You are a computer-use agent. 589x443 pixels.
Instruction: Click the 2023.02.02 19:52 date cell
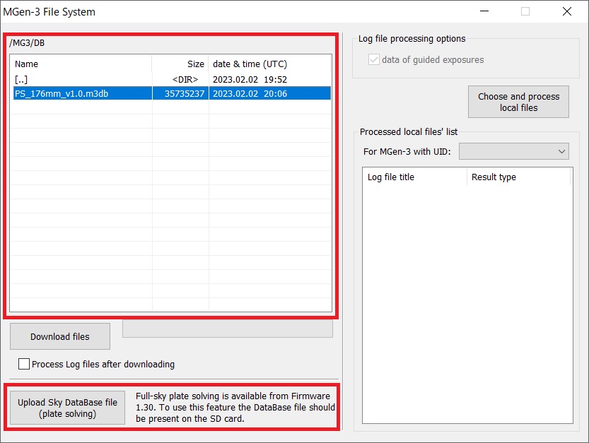pyautogui.click(x=250, y=80)
